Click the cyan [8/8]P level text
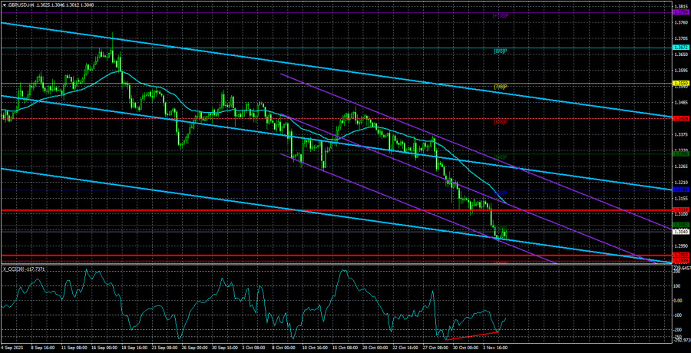 (x=501, y=51)
